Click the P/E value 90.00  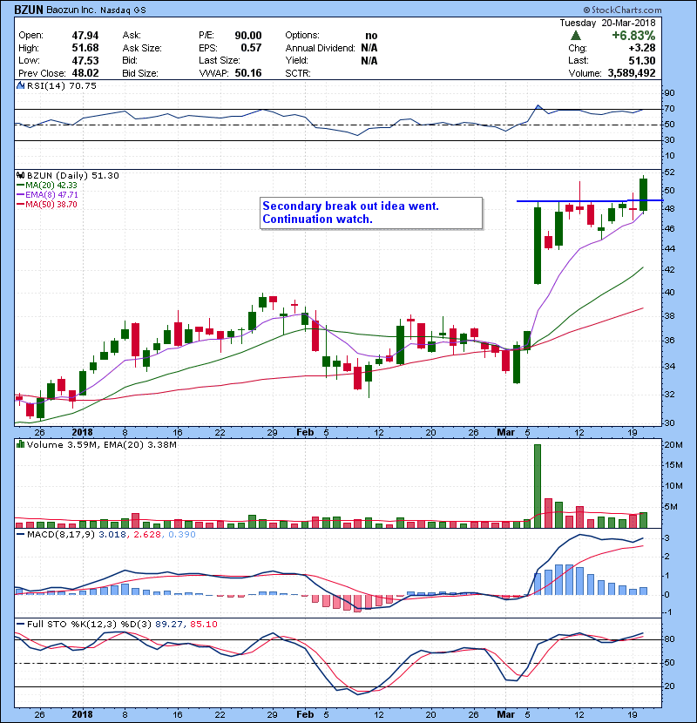point(248,36)
